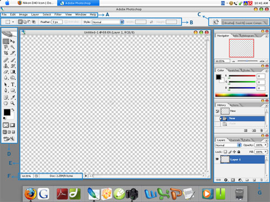The image size is (270, 202).
Task: Select Layer 1 thumbnail
Action: (225, 159)
